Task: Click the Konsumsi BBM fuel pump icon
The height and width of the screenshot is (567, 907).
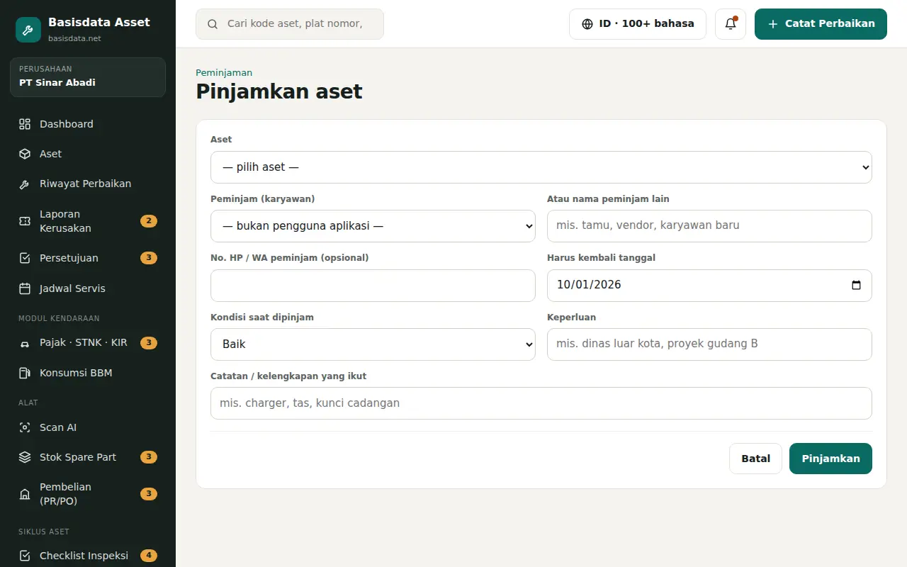Action: (x=25, y=373)
